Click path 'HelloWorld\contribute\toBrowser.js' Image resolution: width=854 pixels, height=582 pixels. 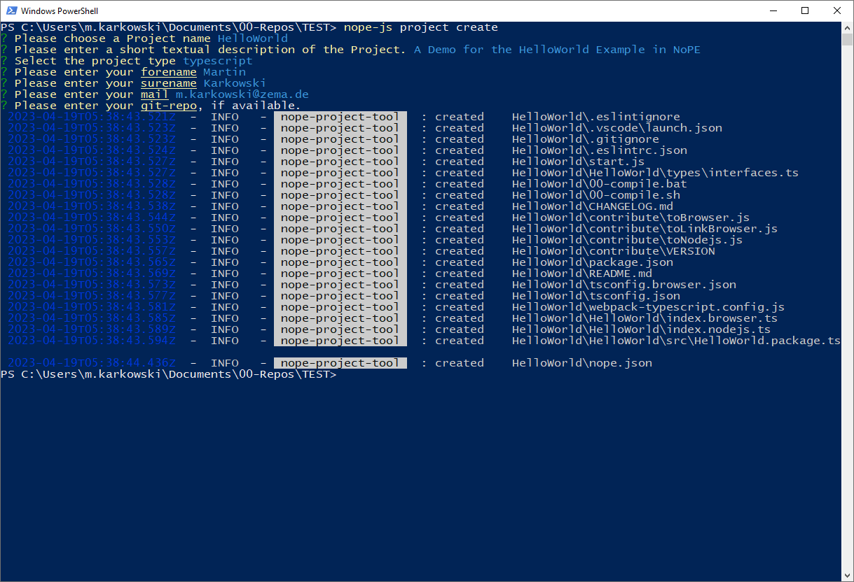631,218
